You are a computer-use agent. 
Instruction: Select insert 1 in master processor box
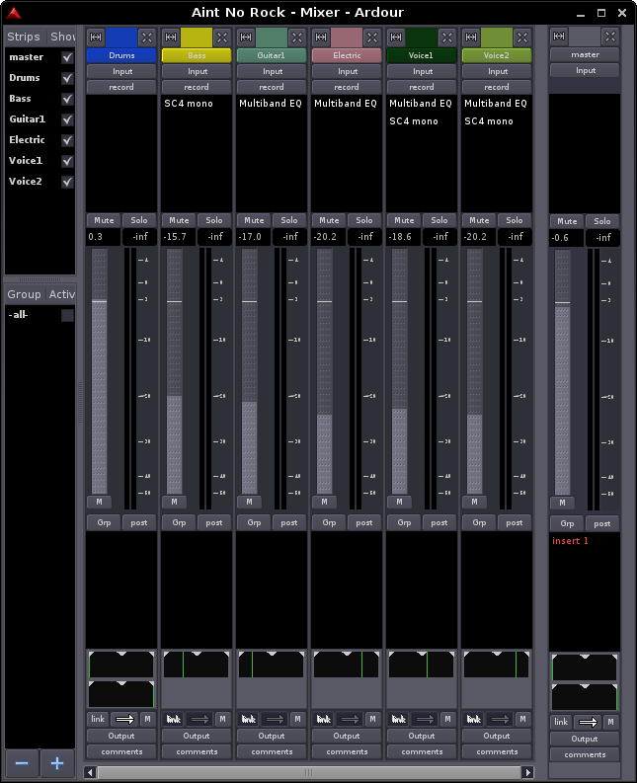point(570,541)
